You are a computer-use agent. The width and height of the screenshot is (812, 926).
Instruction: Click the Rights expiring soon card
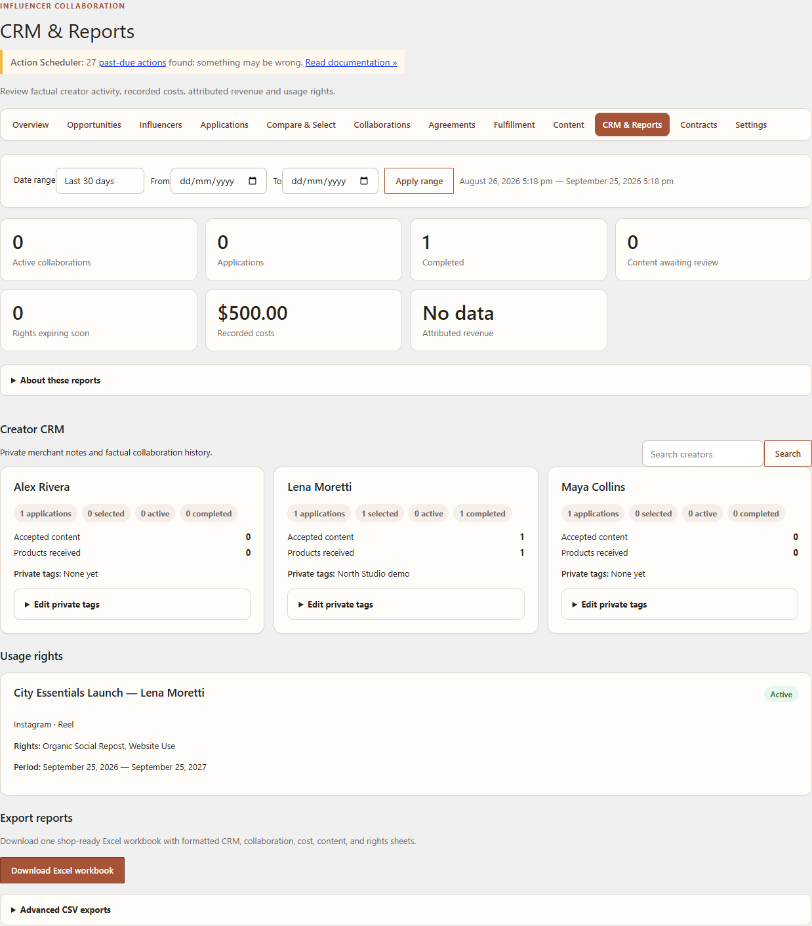pyautogui.click(x=98, y=320)
